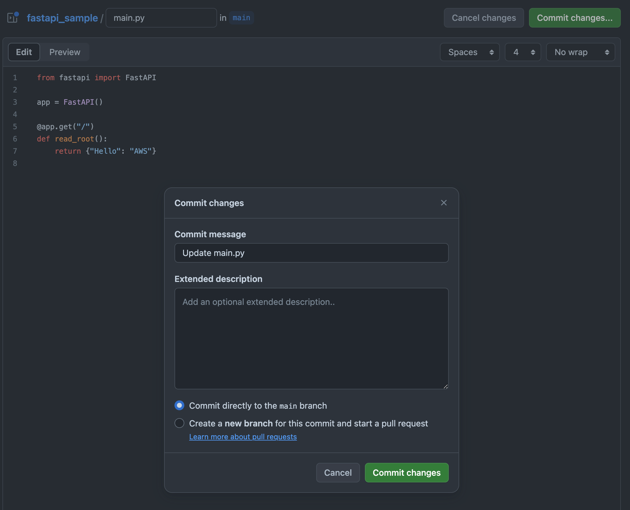
Task: Open the indent size 4 dropdown
Action: (x=523, y=52)
